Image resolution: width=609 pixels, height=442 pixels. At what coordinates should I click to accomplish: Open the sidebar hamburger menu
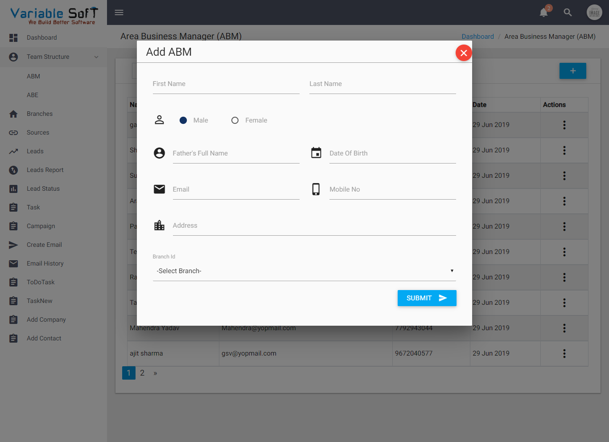[119, 12]
